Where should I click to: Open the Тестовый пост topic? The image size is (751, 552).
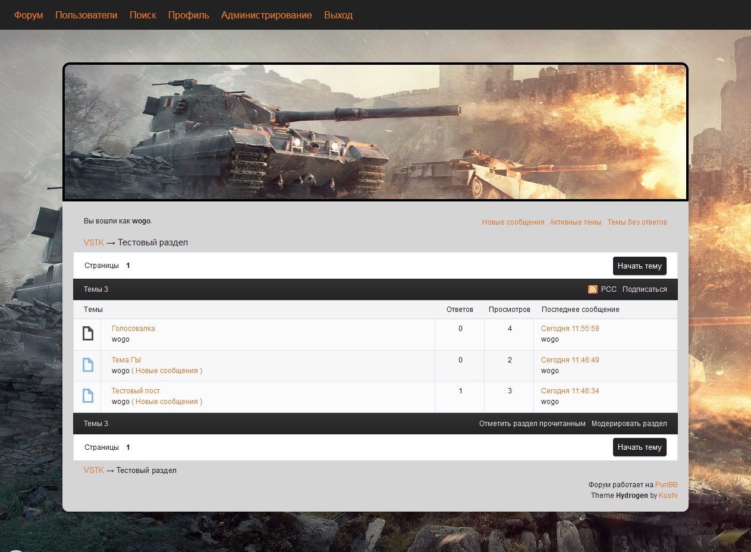pos(136,391)
